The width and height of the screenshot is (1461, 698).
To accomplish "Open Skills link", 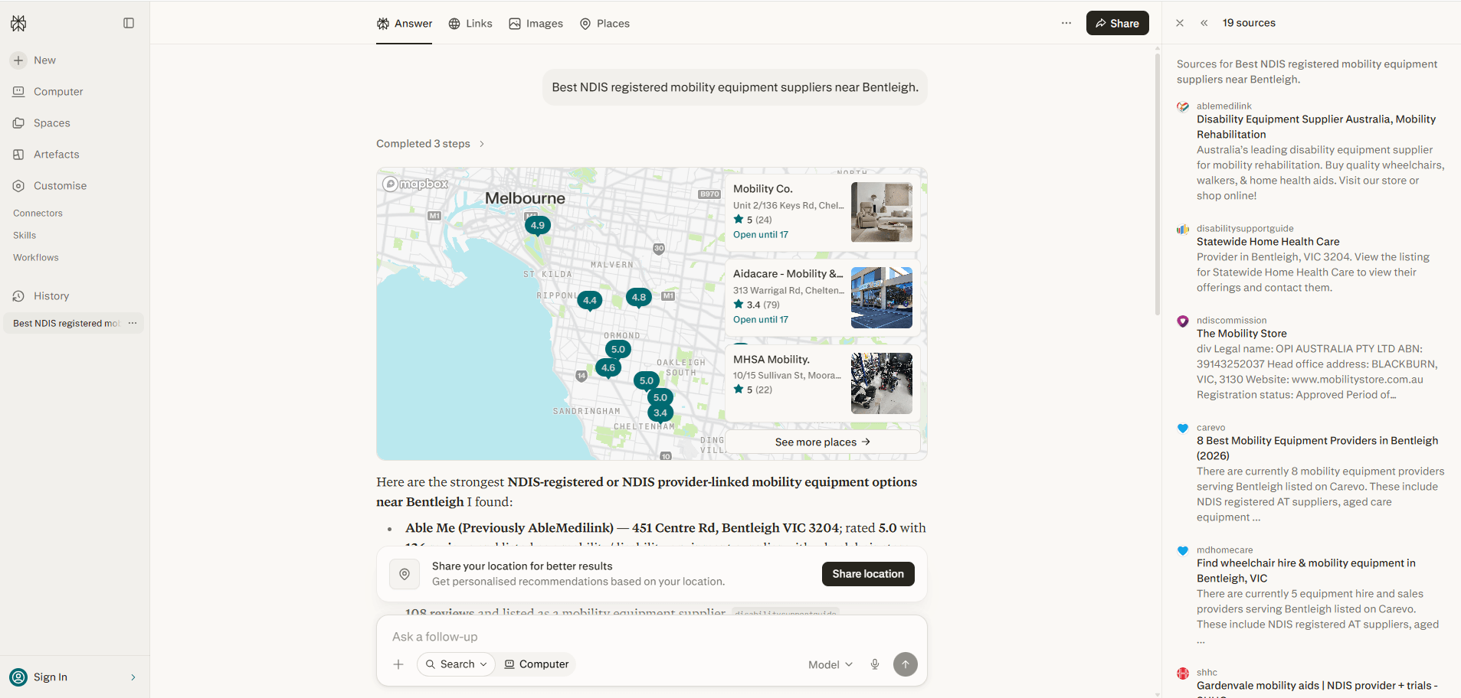I will (x=25, y=236).
